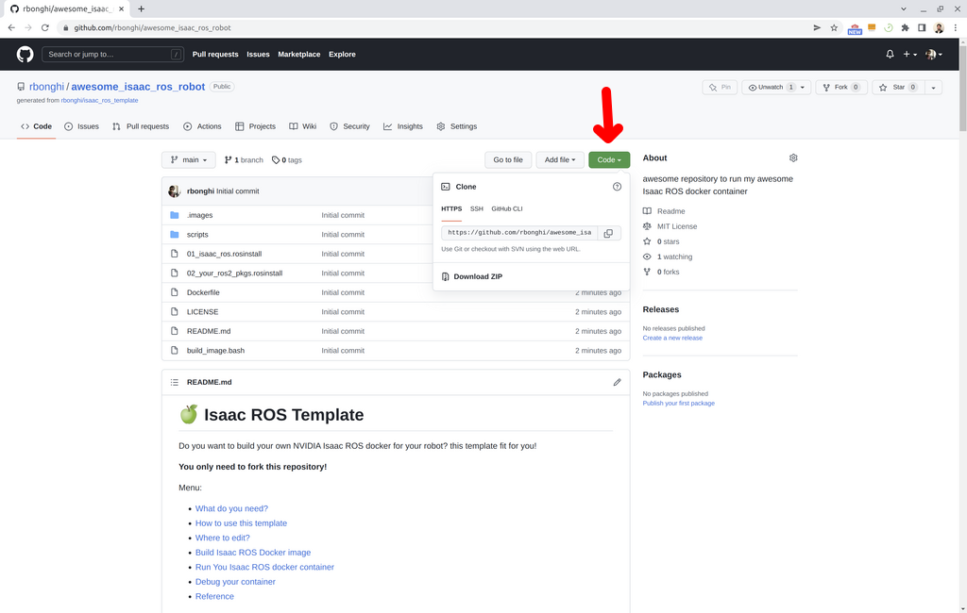Viewport: 967px width, 613px height.
Task: Open 01_isaac_ros.rosinstall file
Action: click(x=224, y=254)
